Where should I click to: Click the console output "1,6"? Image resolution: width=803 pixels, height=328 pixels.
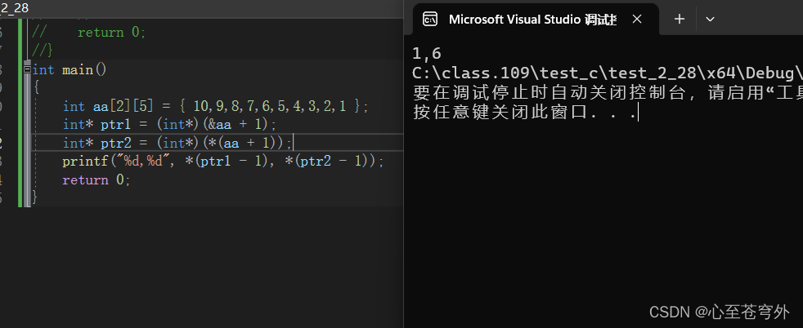pos(428,54)
